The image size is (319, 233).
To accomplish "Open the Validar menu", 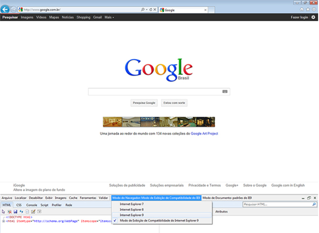I will (103, 198).
